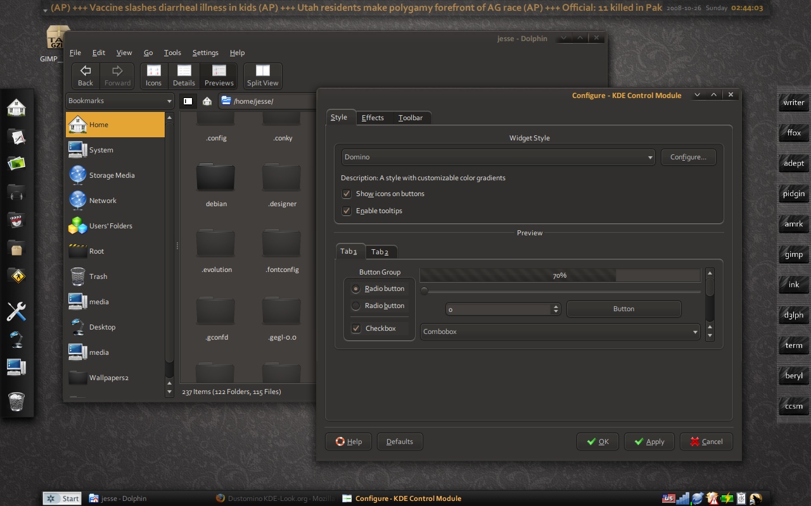The height and width of the screenshot is (506, 811).
Task: Open the Edit menu in Dolphin
Action: [99, 52]
